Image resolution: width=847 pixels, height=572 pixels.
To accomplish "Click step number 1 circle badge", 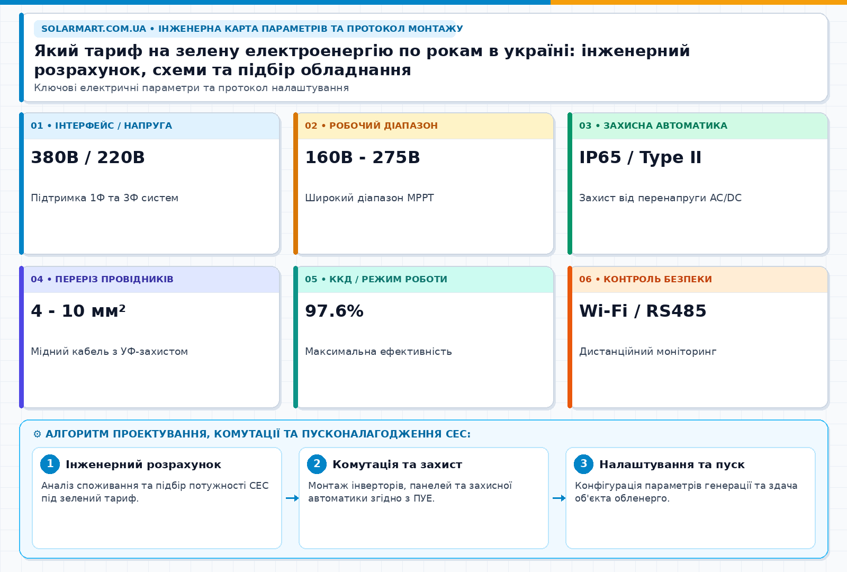I will [50, 464].
